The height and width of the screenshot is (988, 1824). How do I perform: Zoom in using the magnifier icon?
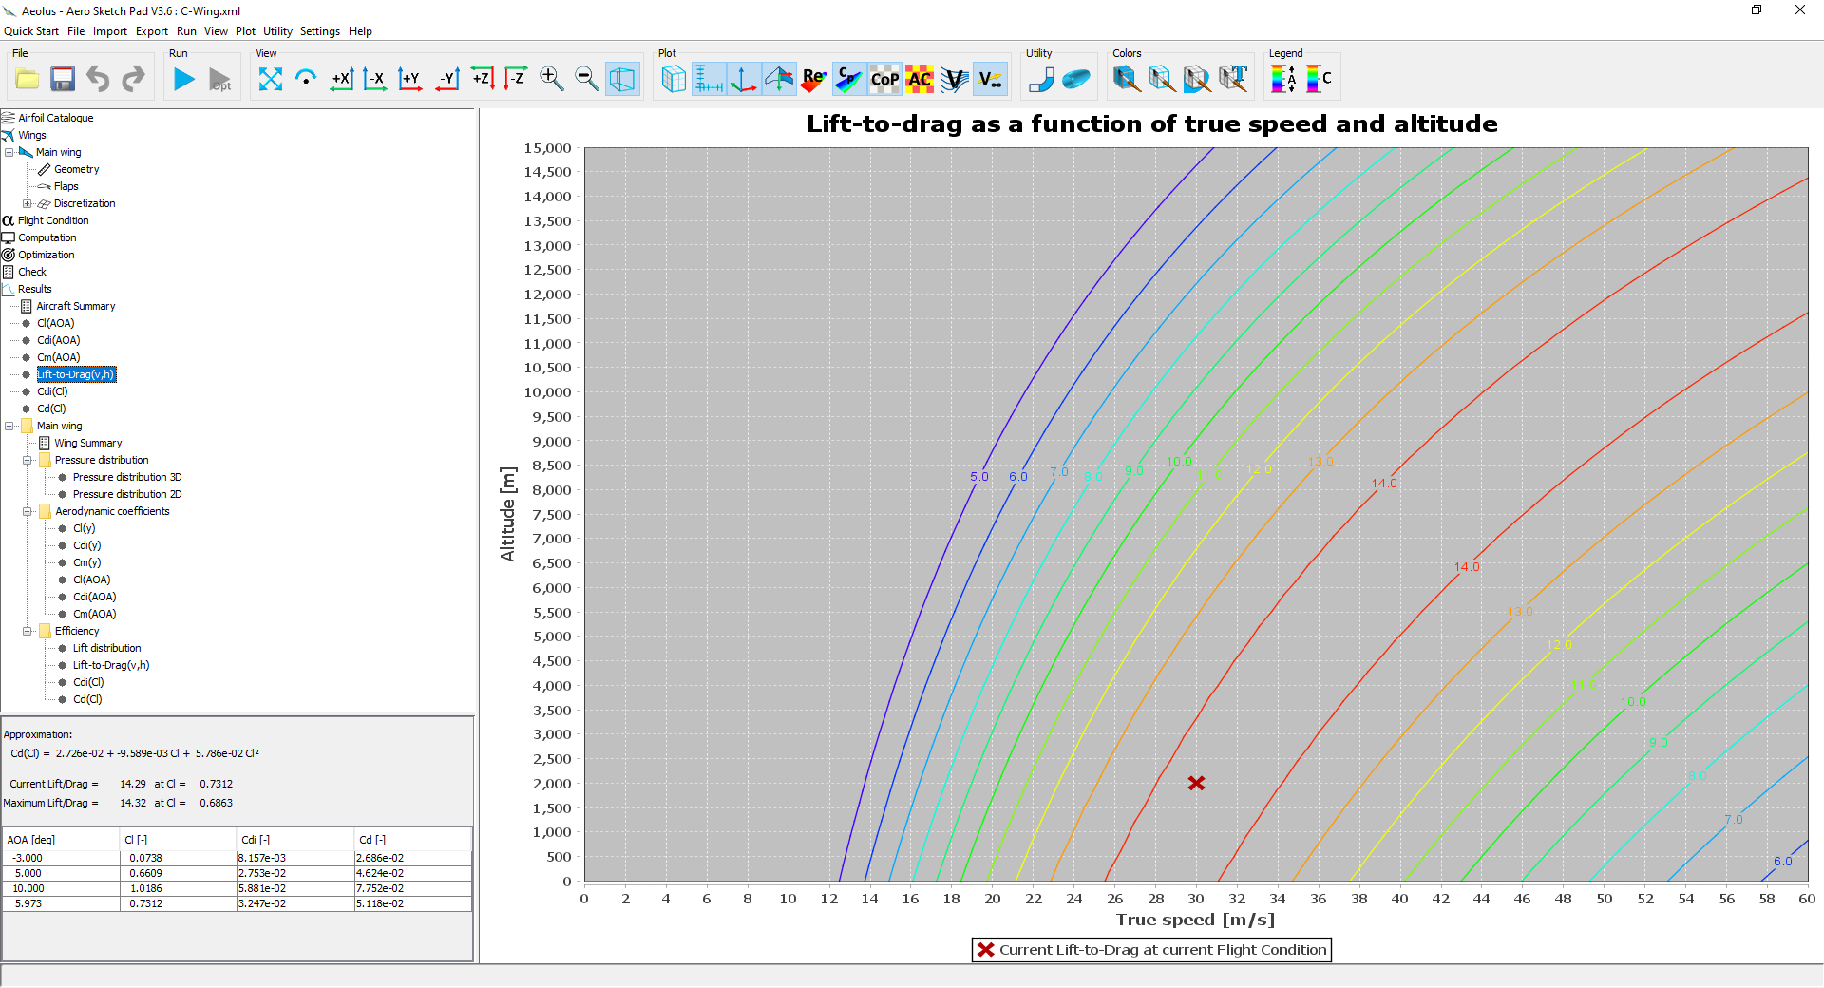[551, 80]
